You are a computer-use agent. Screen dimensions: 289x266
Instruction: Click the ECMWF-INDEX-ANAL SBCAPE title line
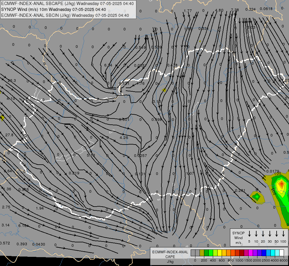(x=67, y=4)
